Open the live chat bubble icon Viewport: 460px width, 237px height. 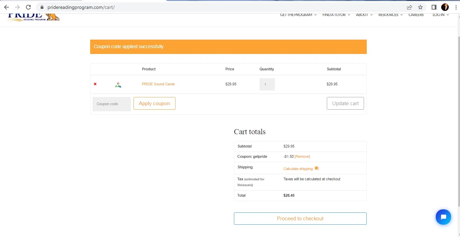pos(443,217)
